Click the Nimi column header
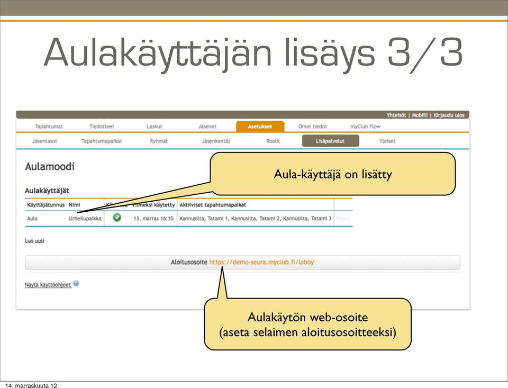Viewport: 508px width, 388px height. pos(75,205)
